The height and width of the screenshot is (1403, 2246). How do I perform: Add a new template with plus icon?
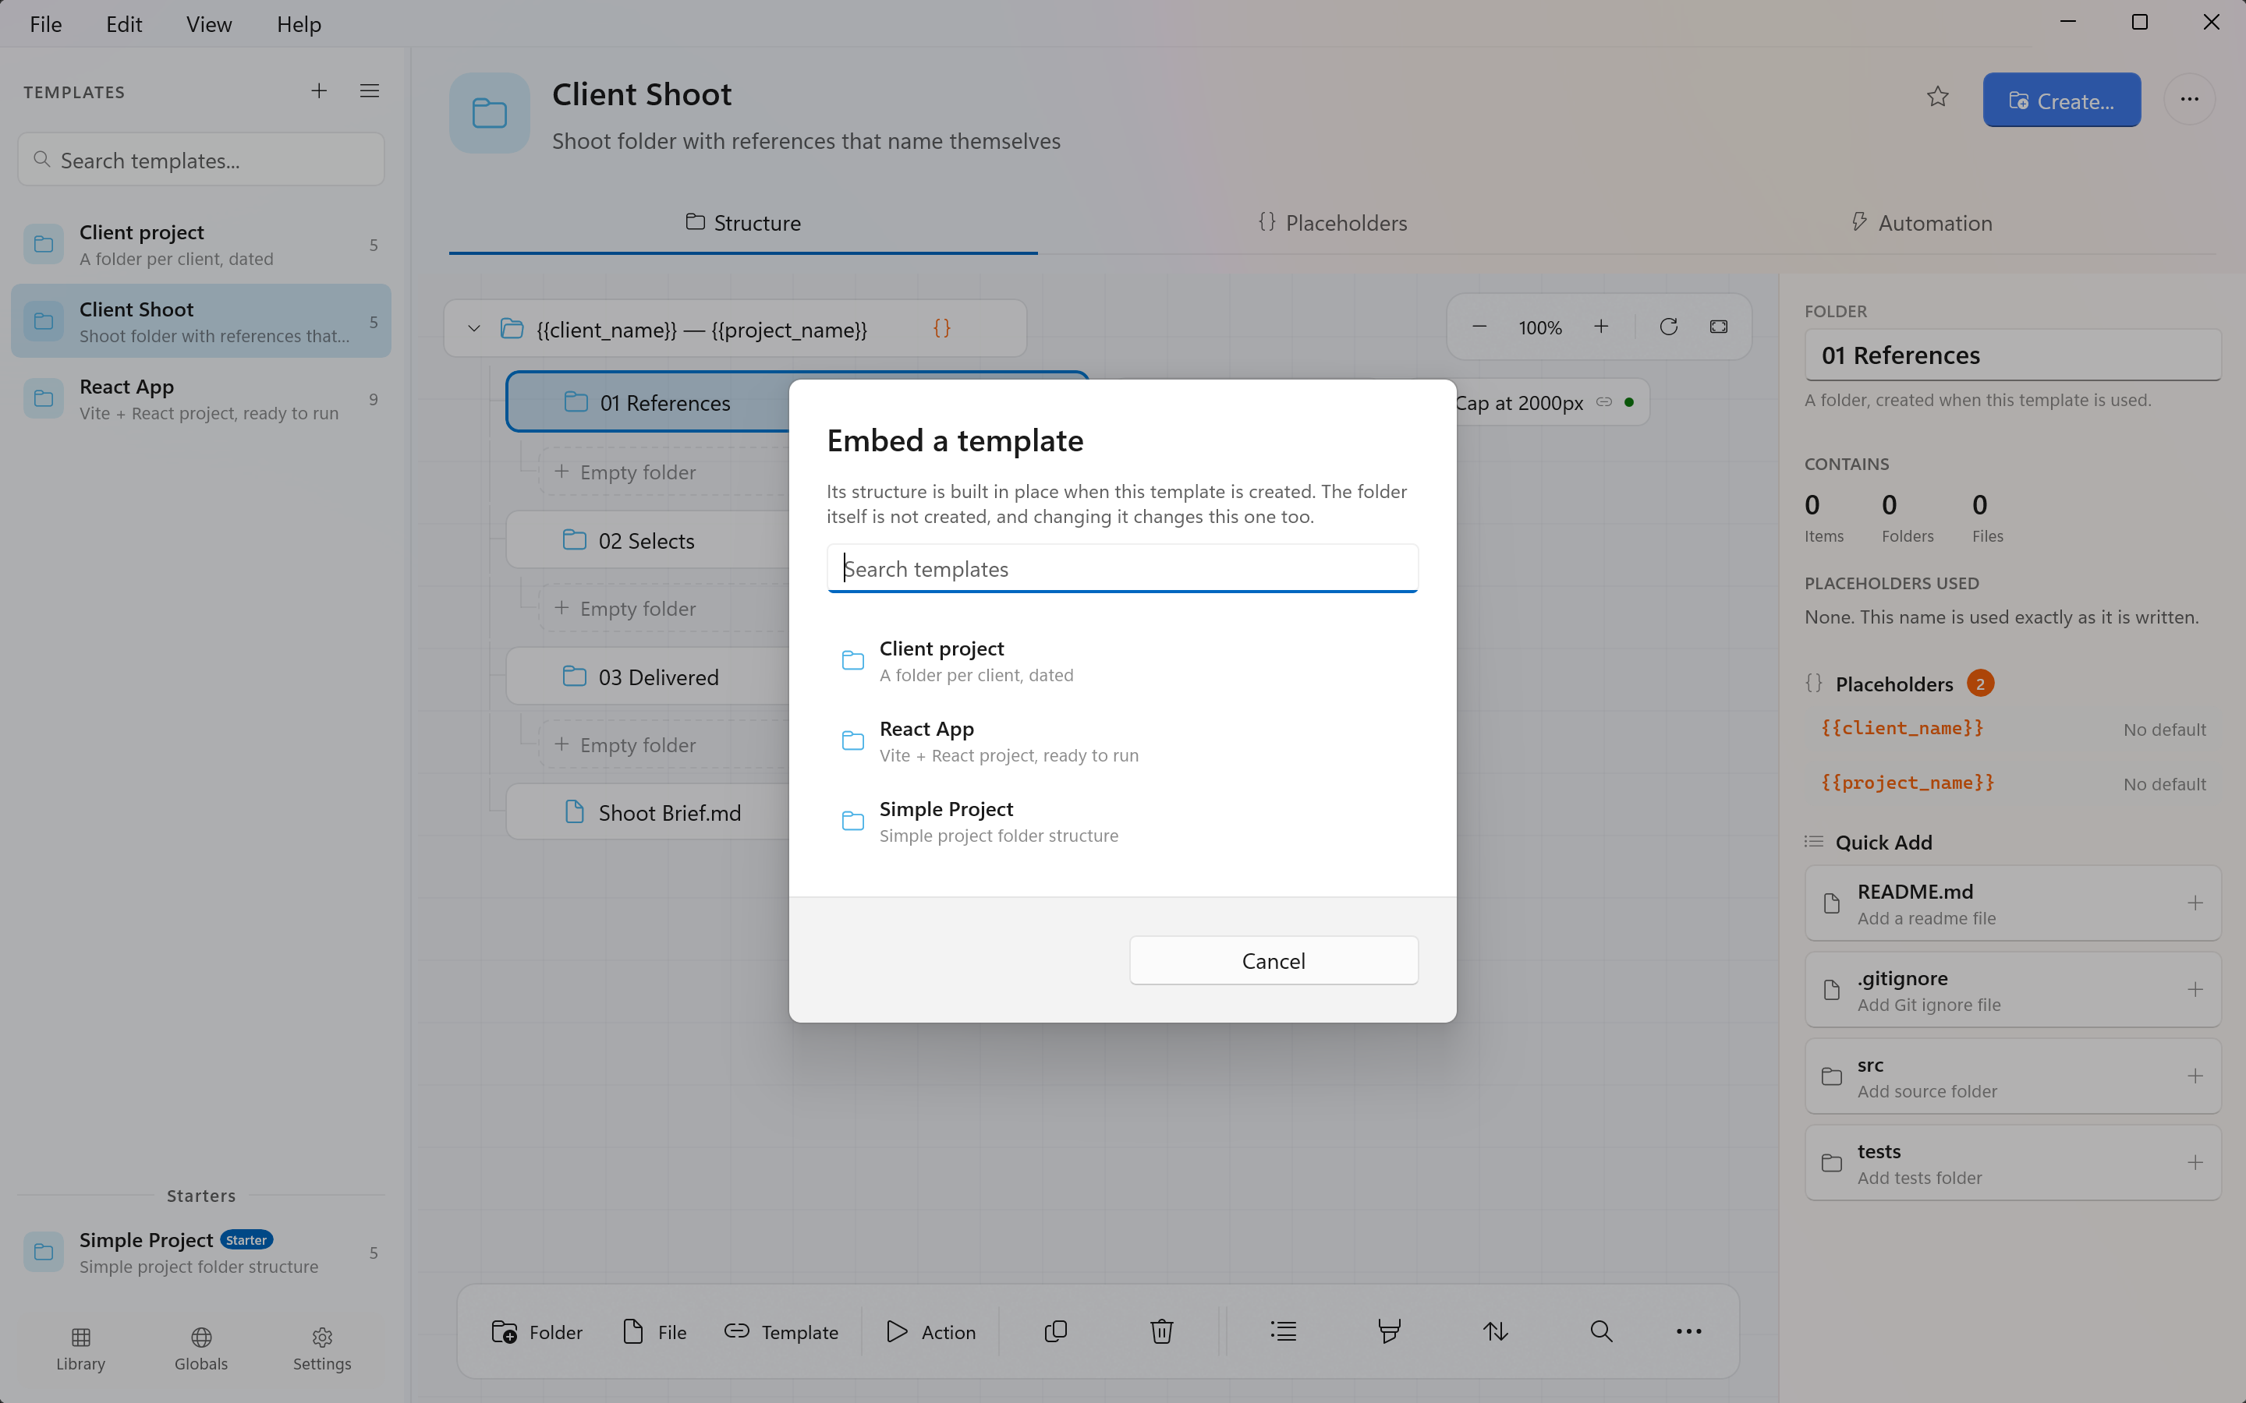pyautogui.click(x=318, y=91)
